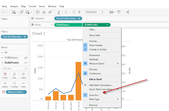Click the Color card in Marks
The width and height of the screenshot is (169, 111).
tap(5, 75)
